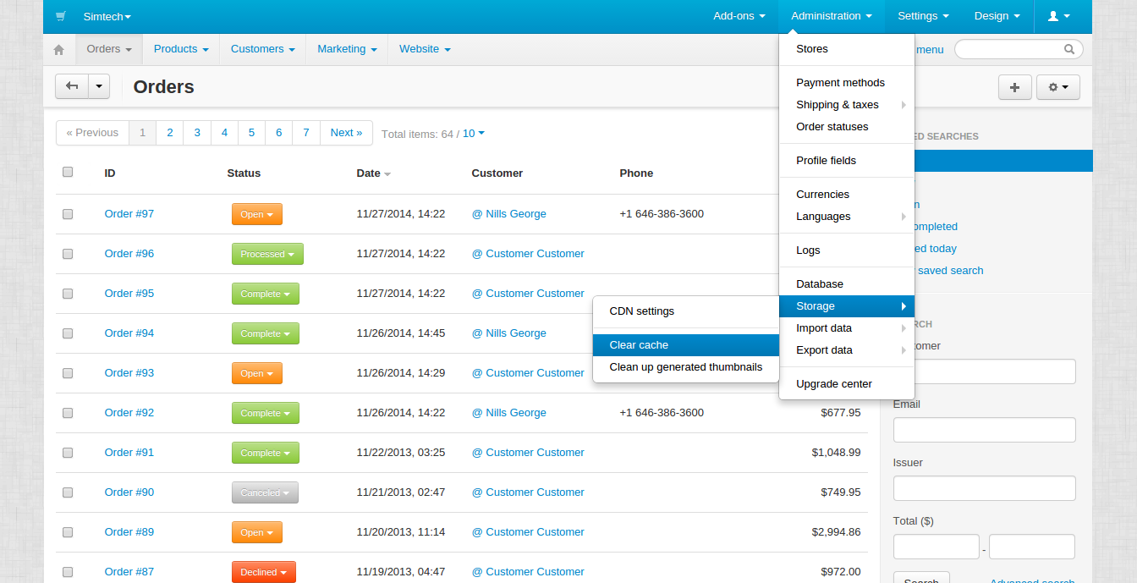Click the shopping cart storefront icon
The height and width of the screenshot is (583, 1137).
click(x=61, y=16)
